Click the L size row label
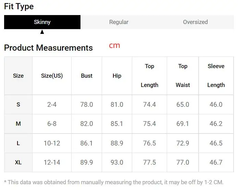Viewport: 238px width, 190px height. click(x=18, y=143)
